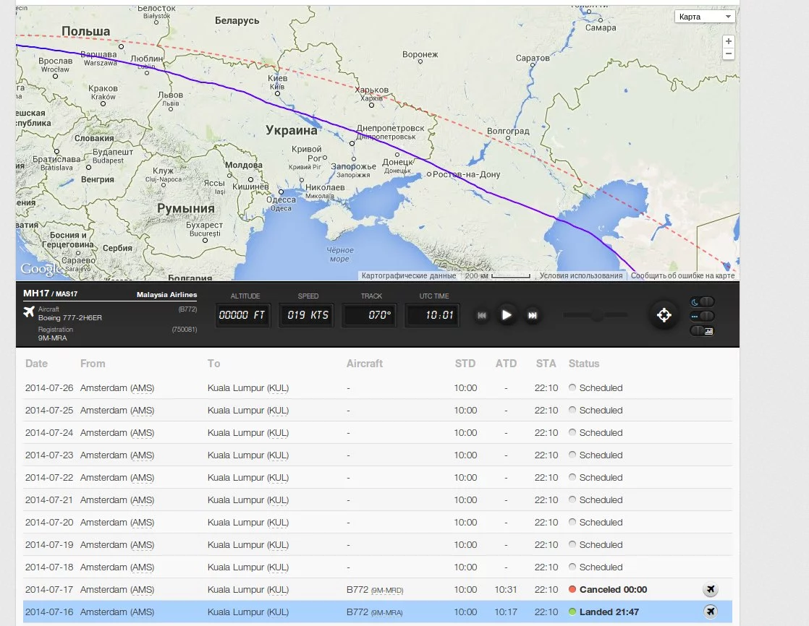The image size is (809, 626).
Task: Click the airplane icon beside Aircraft label
Action: (29, 312)
